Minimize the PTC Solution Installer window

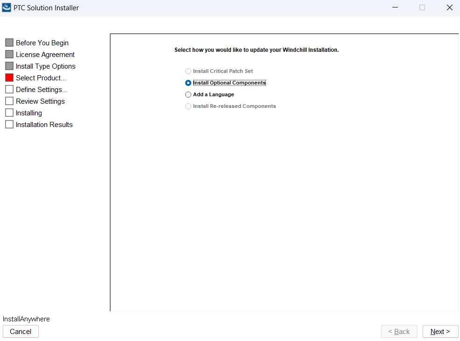coord(395,7)
